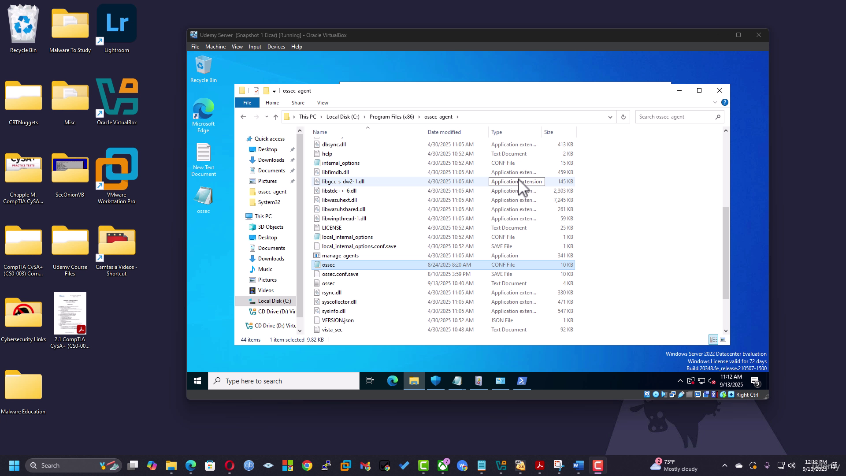Select VERSION.json file
Viewport: 846px width, 476px height.
click(443, 320)
